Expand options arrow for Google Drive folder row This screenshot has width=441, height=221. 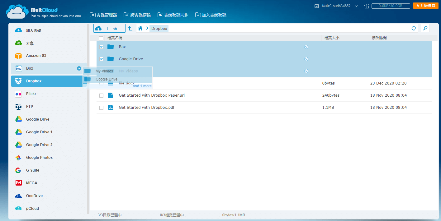point(306,59)
